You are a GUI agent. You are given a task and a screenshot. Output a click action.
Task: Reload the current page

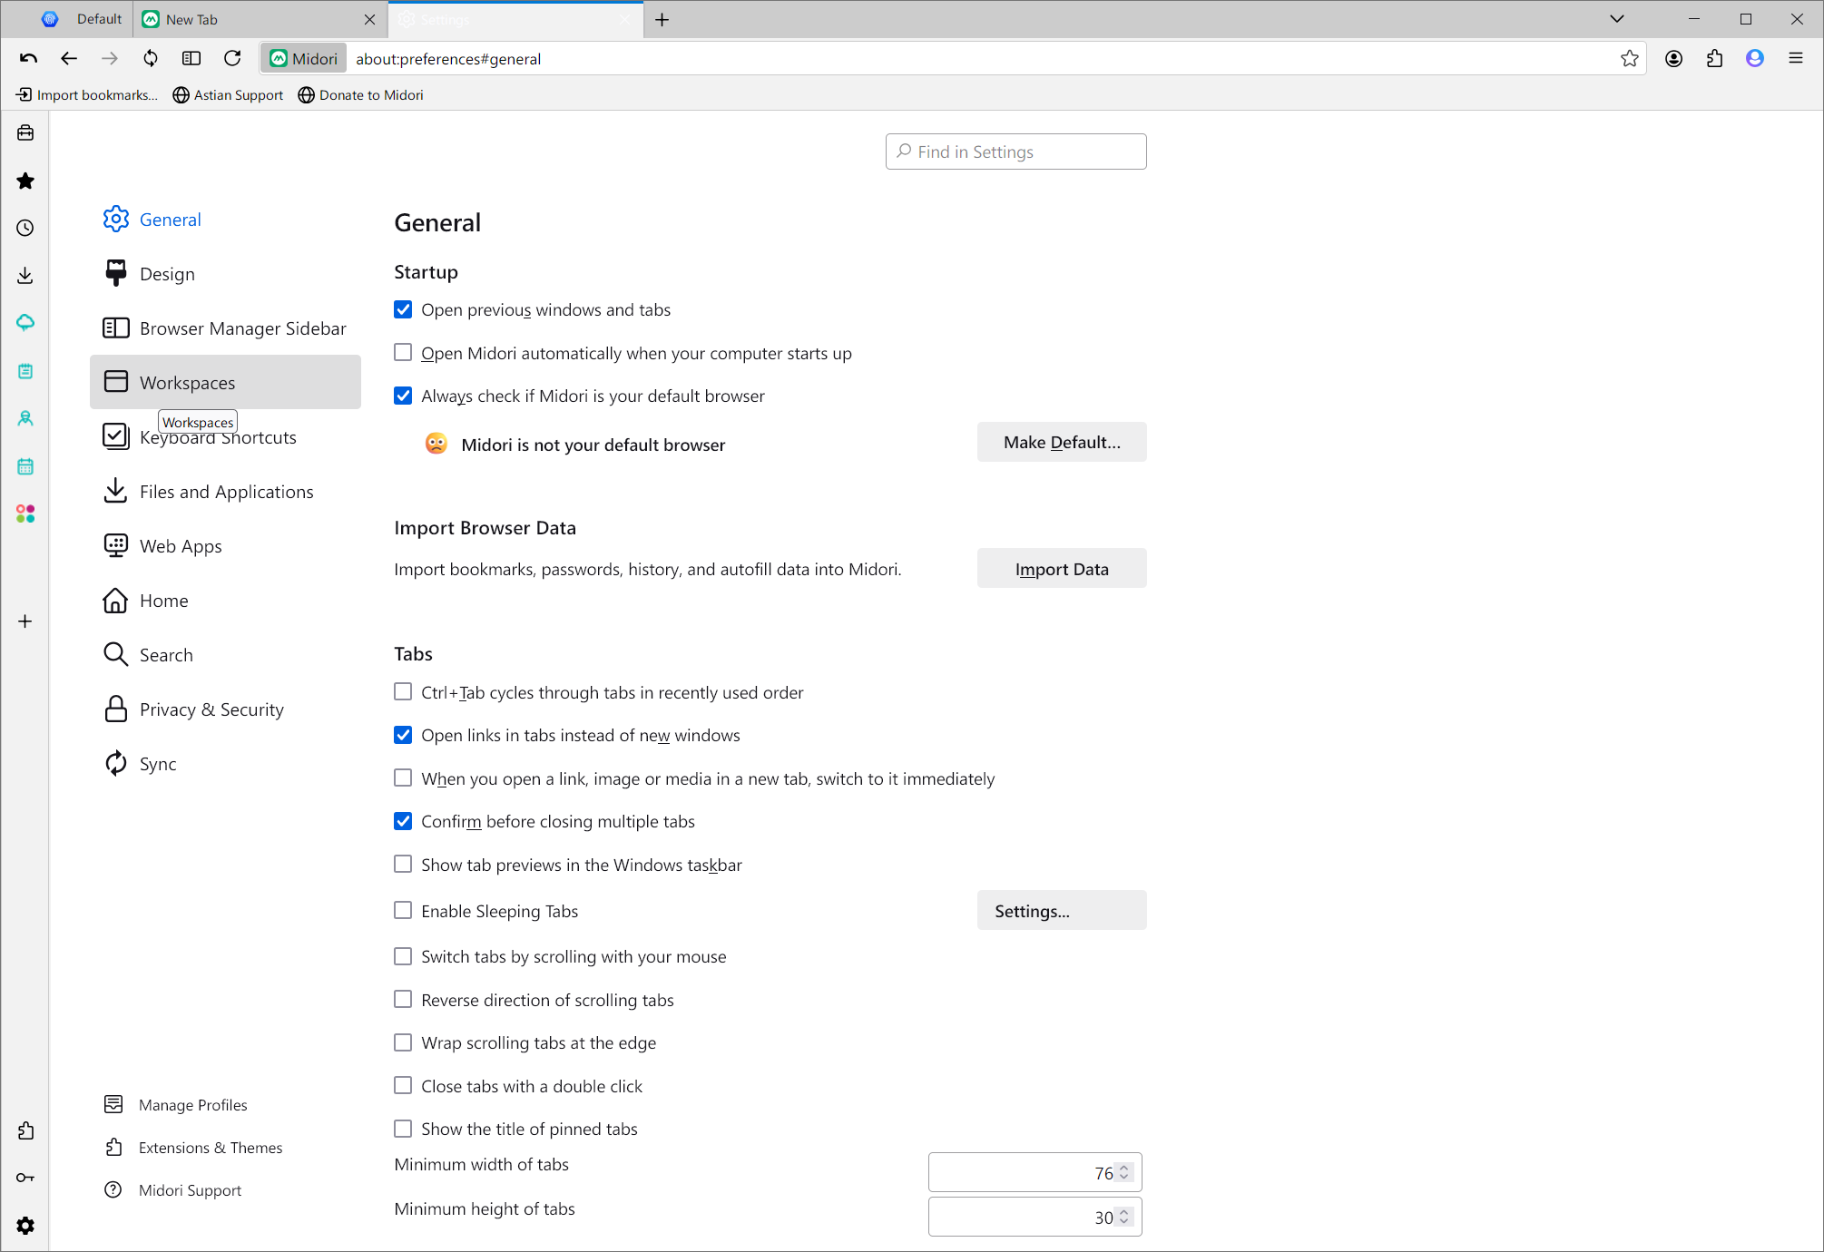tap(232, 58)
